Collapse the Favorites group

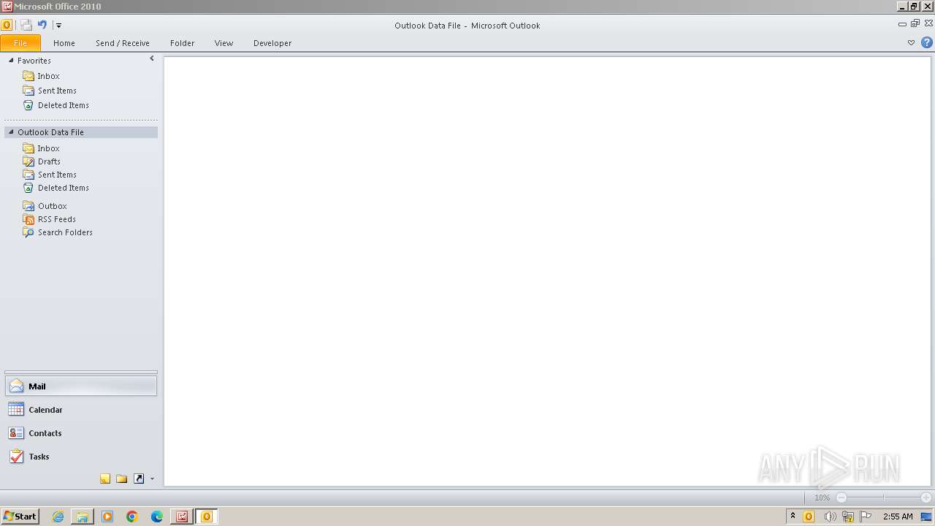[x=11, y=61]
